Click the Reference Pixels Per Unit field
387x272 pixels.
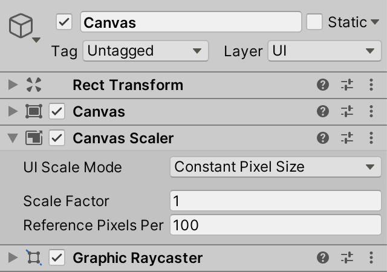click(276, 225)
